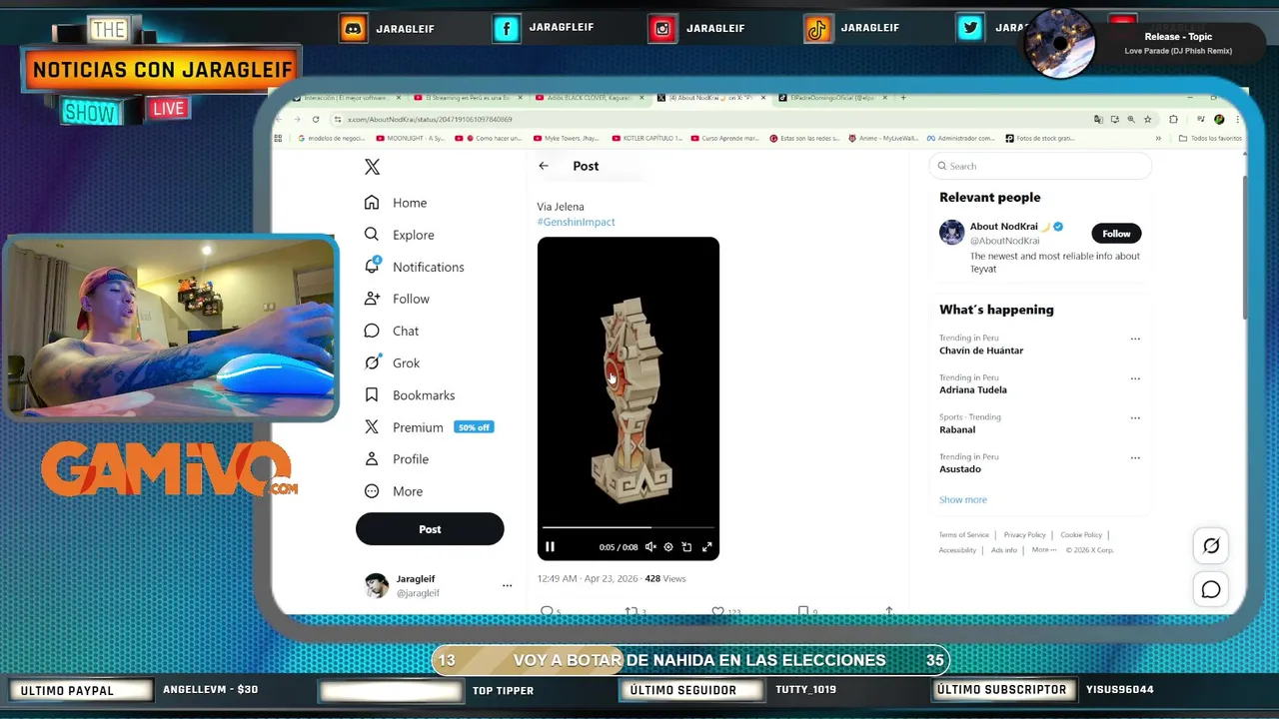Seek on the video progress bar
The height and width of the screenshot is (719, 1279).
629,527
